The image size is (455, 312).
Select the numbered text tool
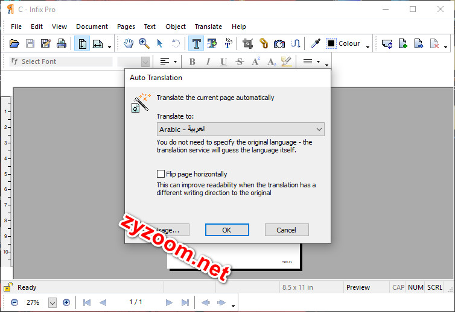[x=228, y=44]
